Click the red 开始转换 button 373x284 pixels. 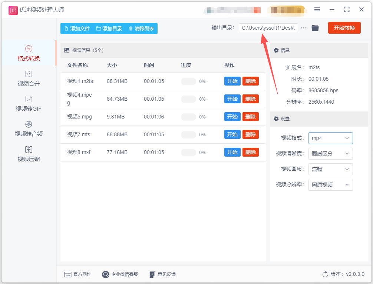(344, 28)
